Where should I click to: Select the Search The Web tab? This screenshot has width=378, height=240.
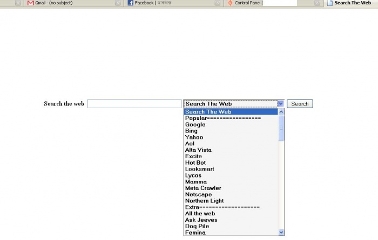tap(352, 3)
